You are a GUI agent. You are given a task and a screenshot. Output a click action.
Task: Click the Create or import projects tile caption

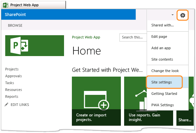point(91,117)
